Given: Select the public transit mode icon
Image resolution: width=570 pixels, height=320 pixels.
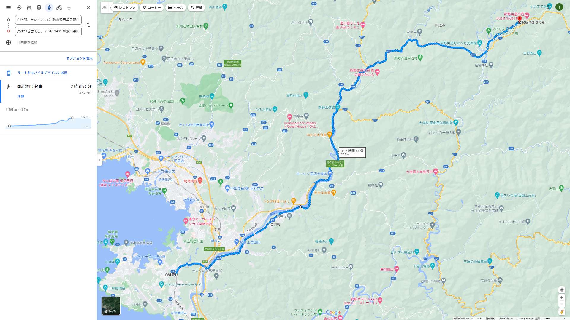Looking at the screenshot, I should 39,8.
